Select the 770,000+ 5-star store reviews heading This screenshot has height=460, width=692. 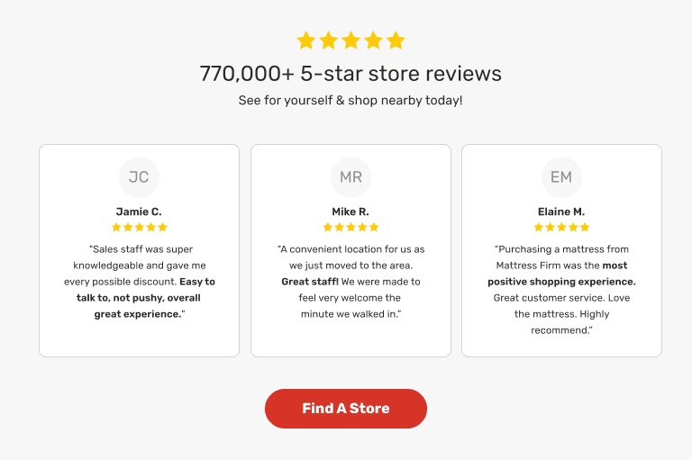351,74
